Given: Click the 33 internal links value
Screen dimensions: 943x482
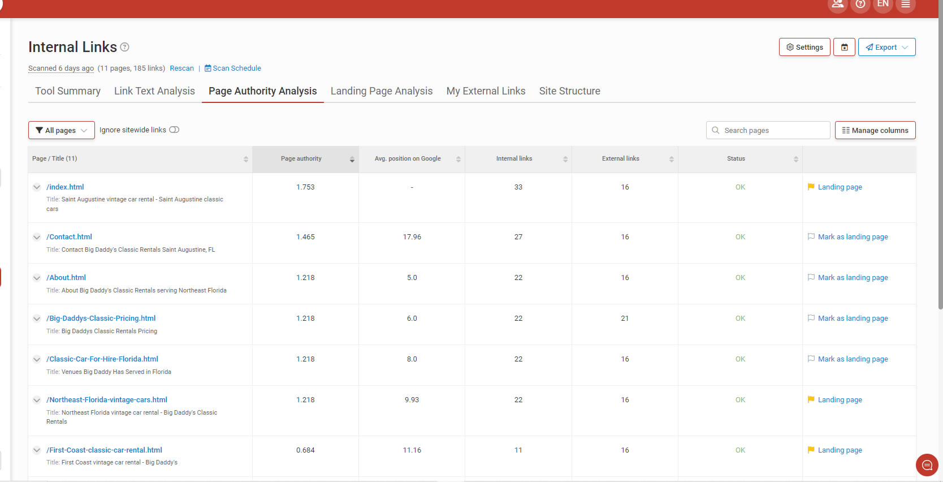Looking at the screenshot, I should [x=518, y=187].
